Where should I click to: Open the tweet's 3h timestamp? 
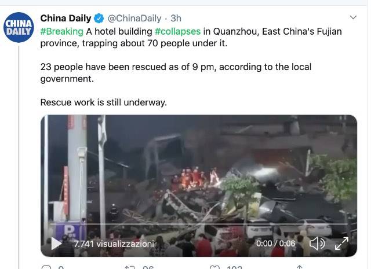(x=176, y=18)
